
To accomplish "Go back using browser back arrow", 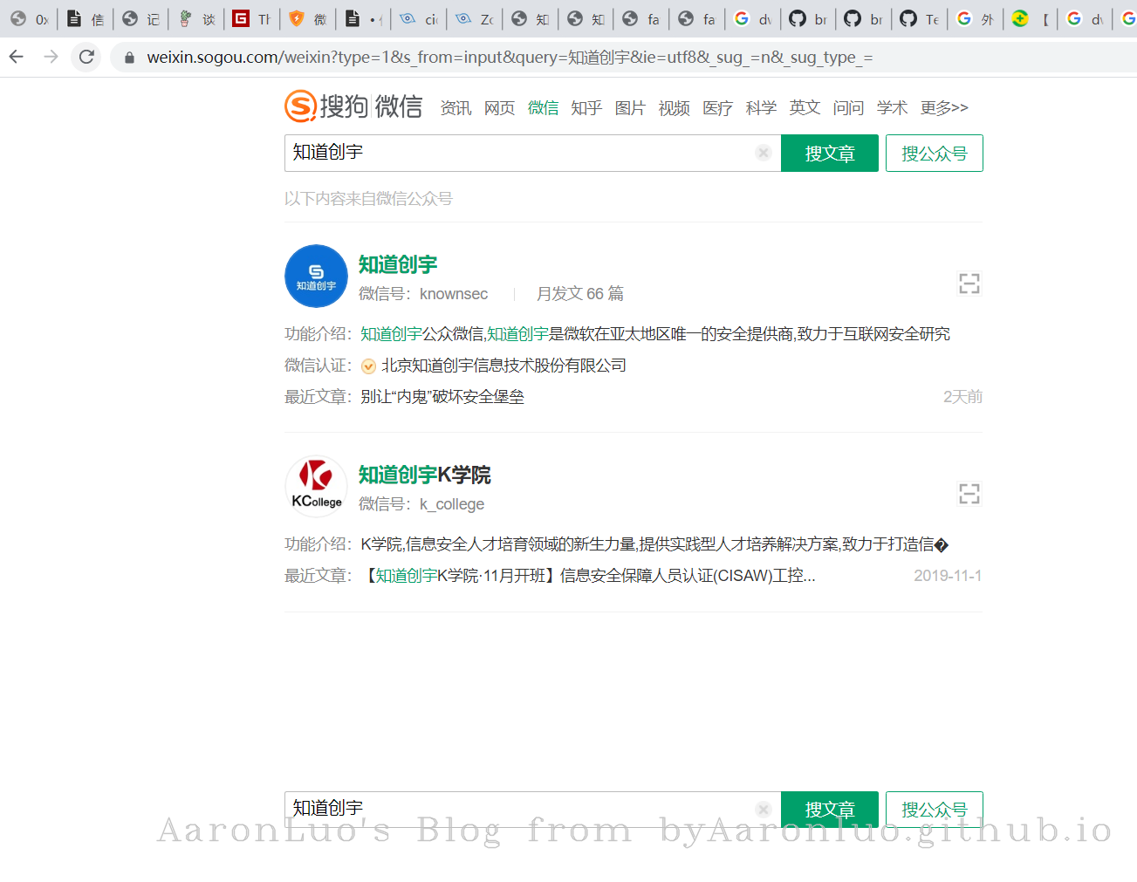I will pos(17,58).
